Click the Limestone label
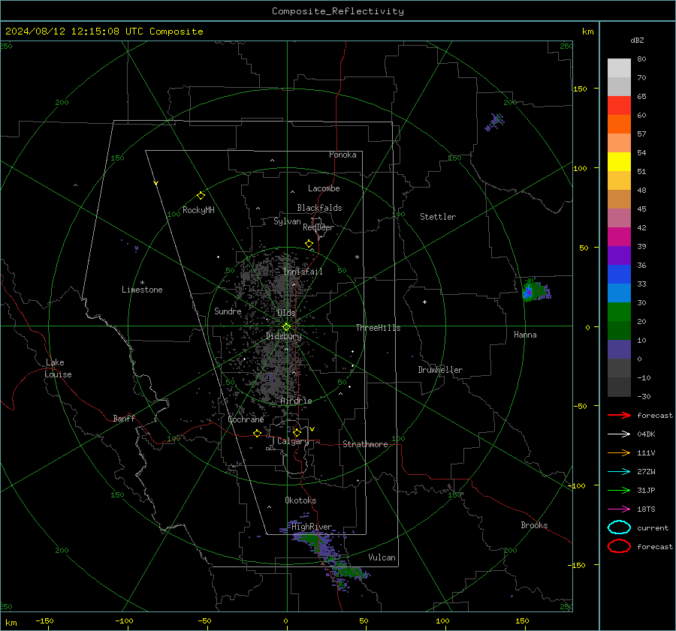This screenshot has width=676, height=631. [x=142, y=290]
